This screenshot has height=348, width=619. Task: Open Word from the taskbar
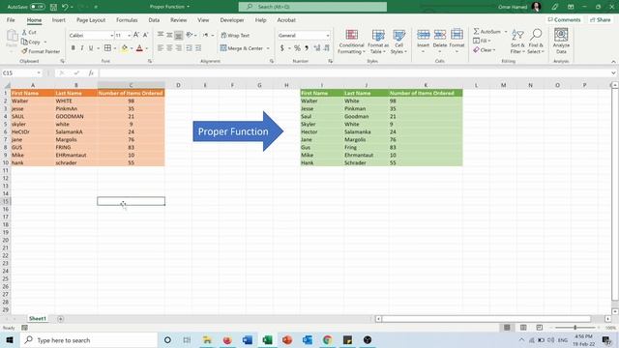tap(248, 339)
